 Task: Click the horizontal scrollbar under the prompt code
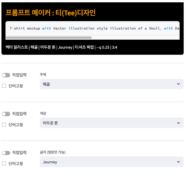tap(49, 38)
